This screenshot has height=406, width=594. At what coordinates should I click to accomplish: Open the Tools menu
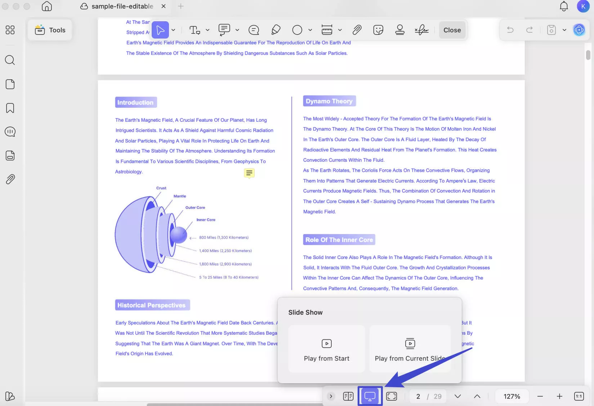pos(50,30)
